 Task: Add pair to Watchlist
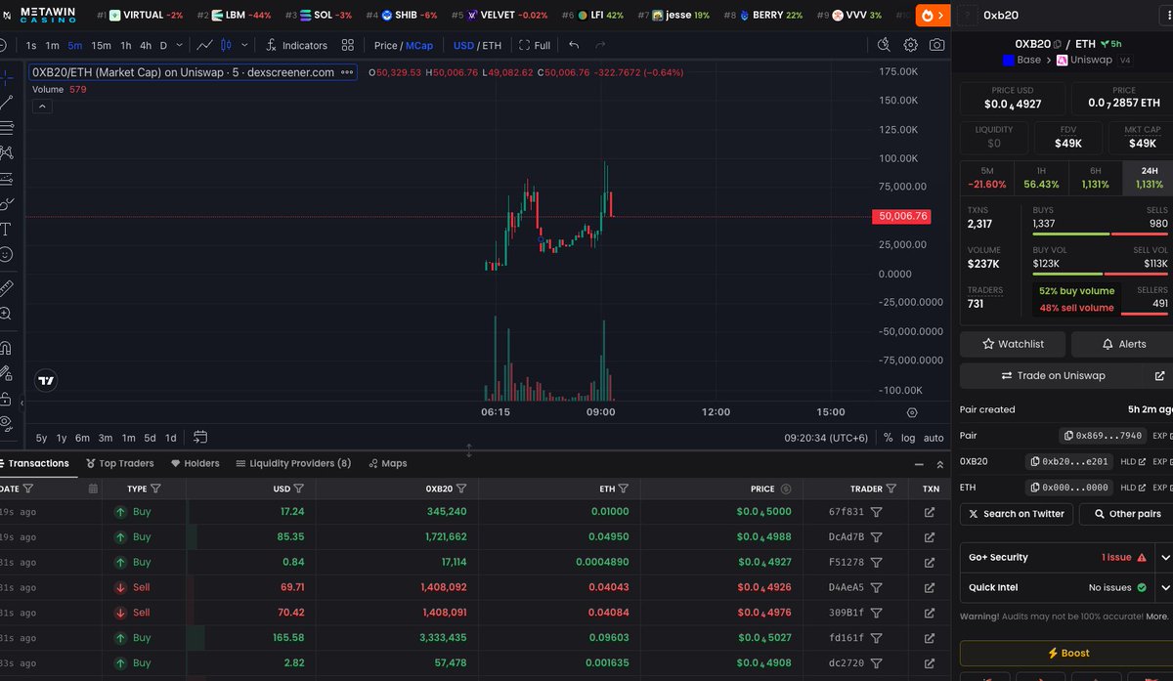[x=1013, y=344]
